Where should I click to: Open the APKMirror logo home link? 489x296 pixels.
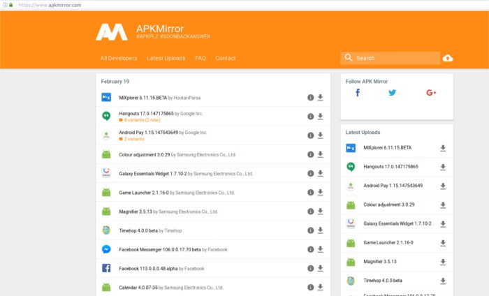112,32
